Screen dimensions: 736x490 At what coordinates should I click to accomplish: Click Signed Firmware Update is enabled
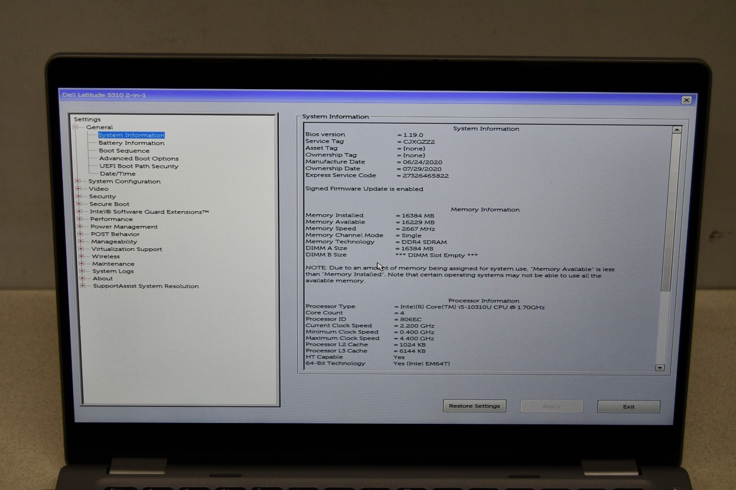[364, 189]
